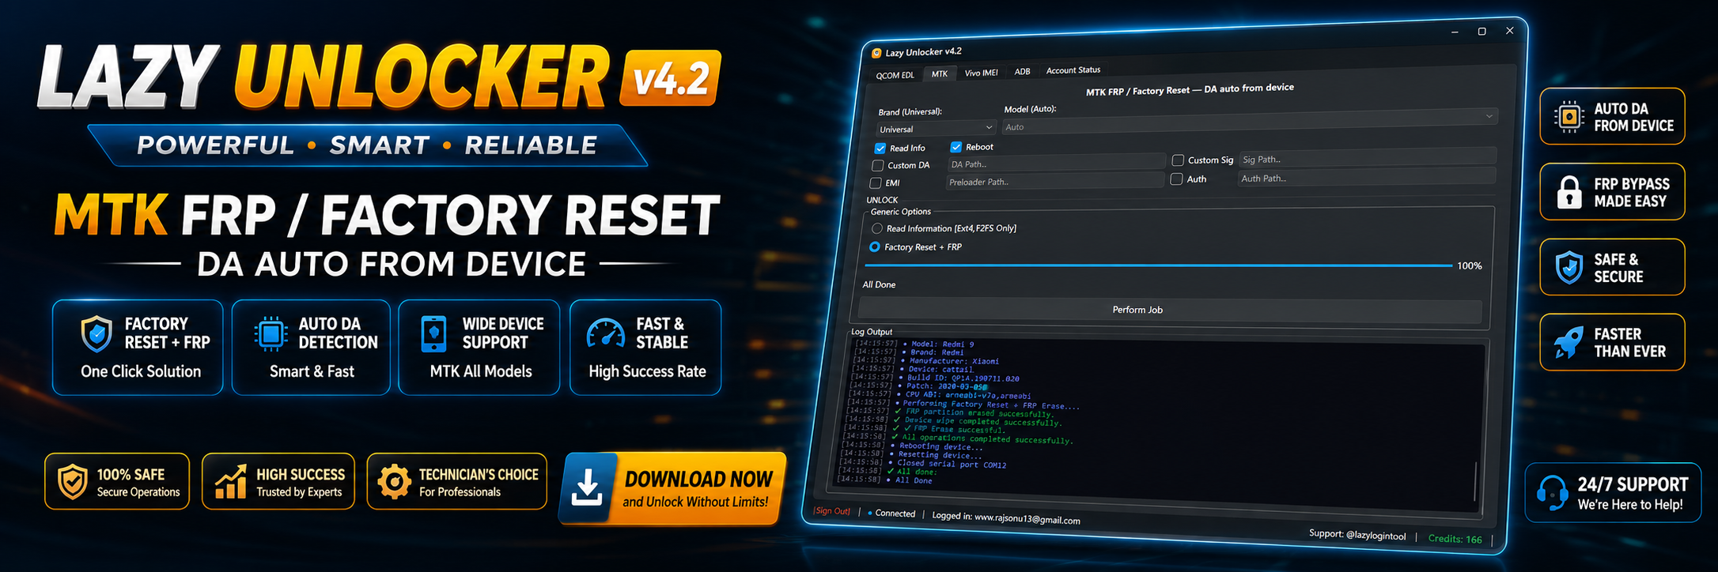1718x572 pixels.
Task: Click the 100% progress bar
Action: [x=1160, y=265]
